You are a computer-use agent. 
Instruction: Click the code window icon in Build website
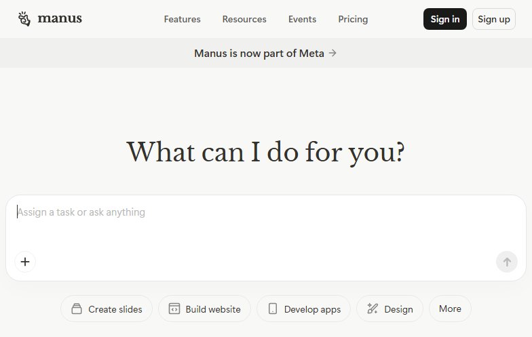174,309
